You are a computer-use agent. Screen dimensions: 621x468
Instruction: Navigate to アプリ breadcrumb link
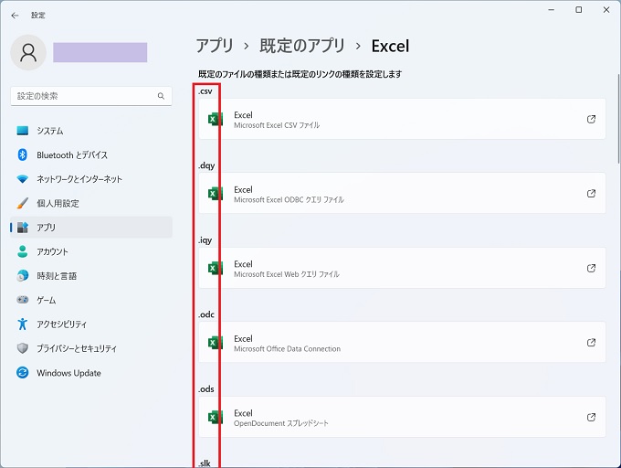[215, 46]
